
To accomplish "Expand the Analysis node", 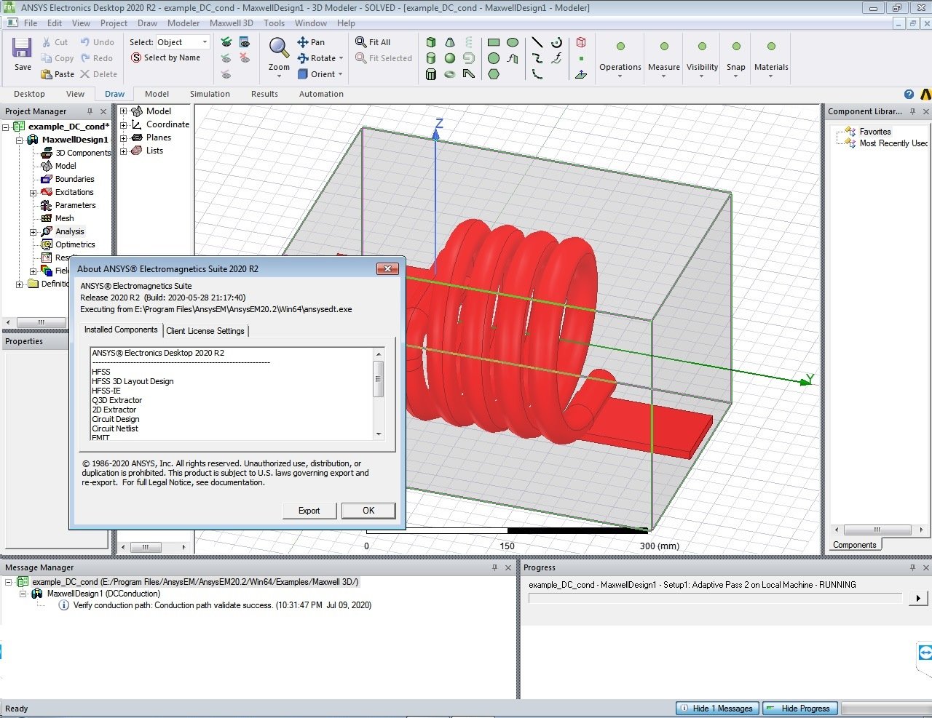I will (33, 232).
